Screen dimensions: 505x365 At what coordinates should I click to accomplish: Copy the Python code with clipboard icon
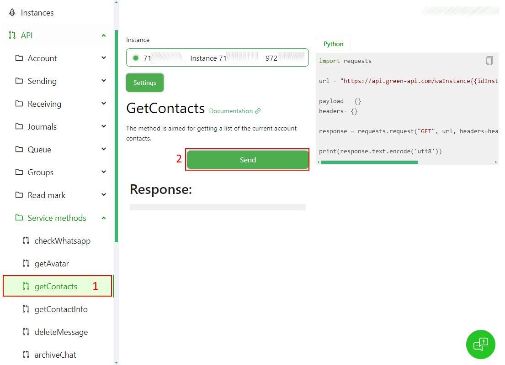(489, 61)
